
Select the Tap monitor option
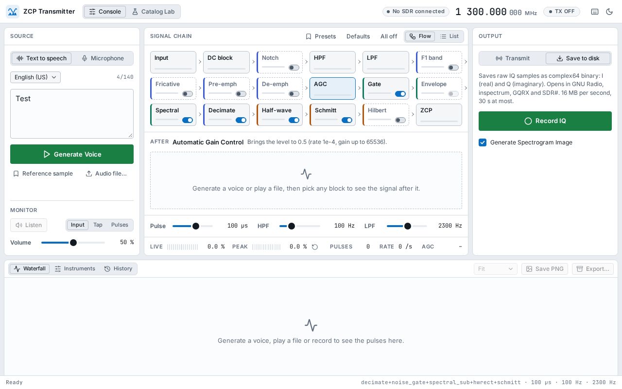coord(98,225)
